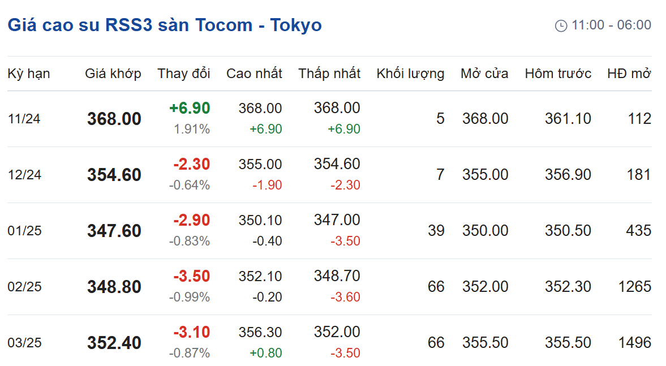Select the 03/25 contract term
Screen dimensions: 666x366
tap(25, 343)
